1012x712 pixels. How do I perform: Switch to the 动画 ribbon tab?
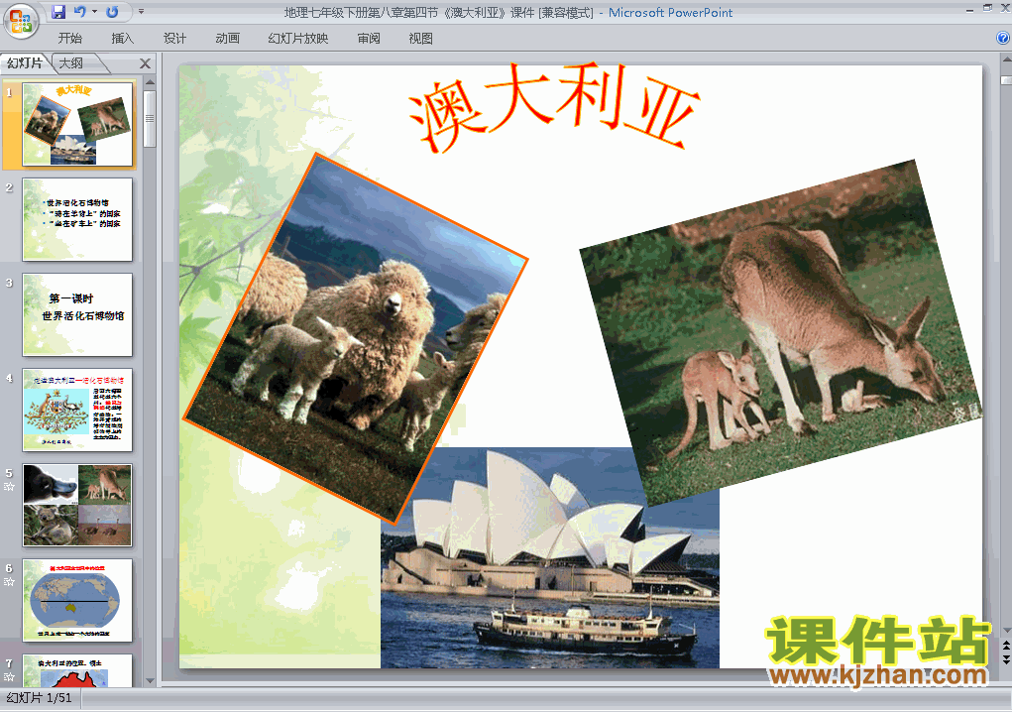pos(228,38)
